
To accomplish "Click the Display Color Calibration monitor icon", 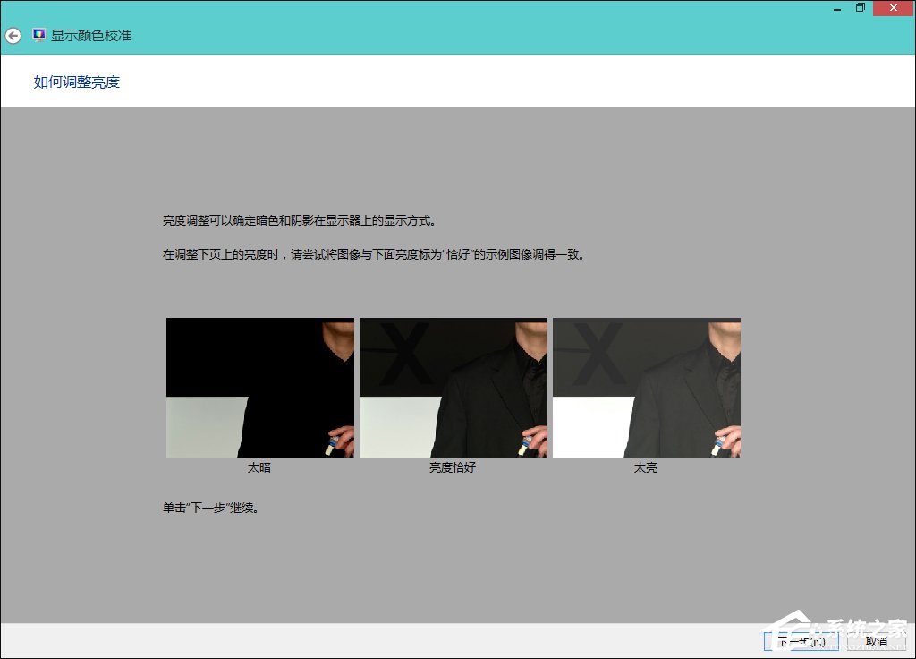I will [38, 35].
